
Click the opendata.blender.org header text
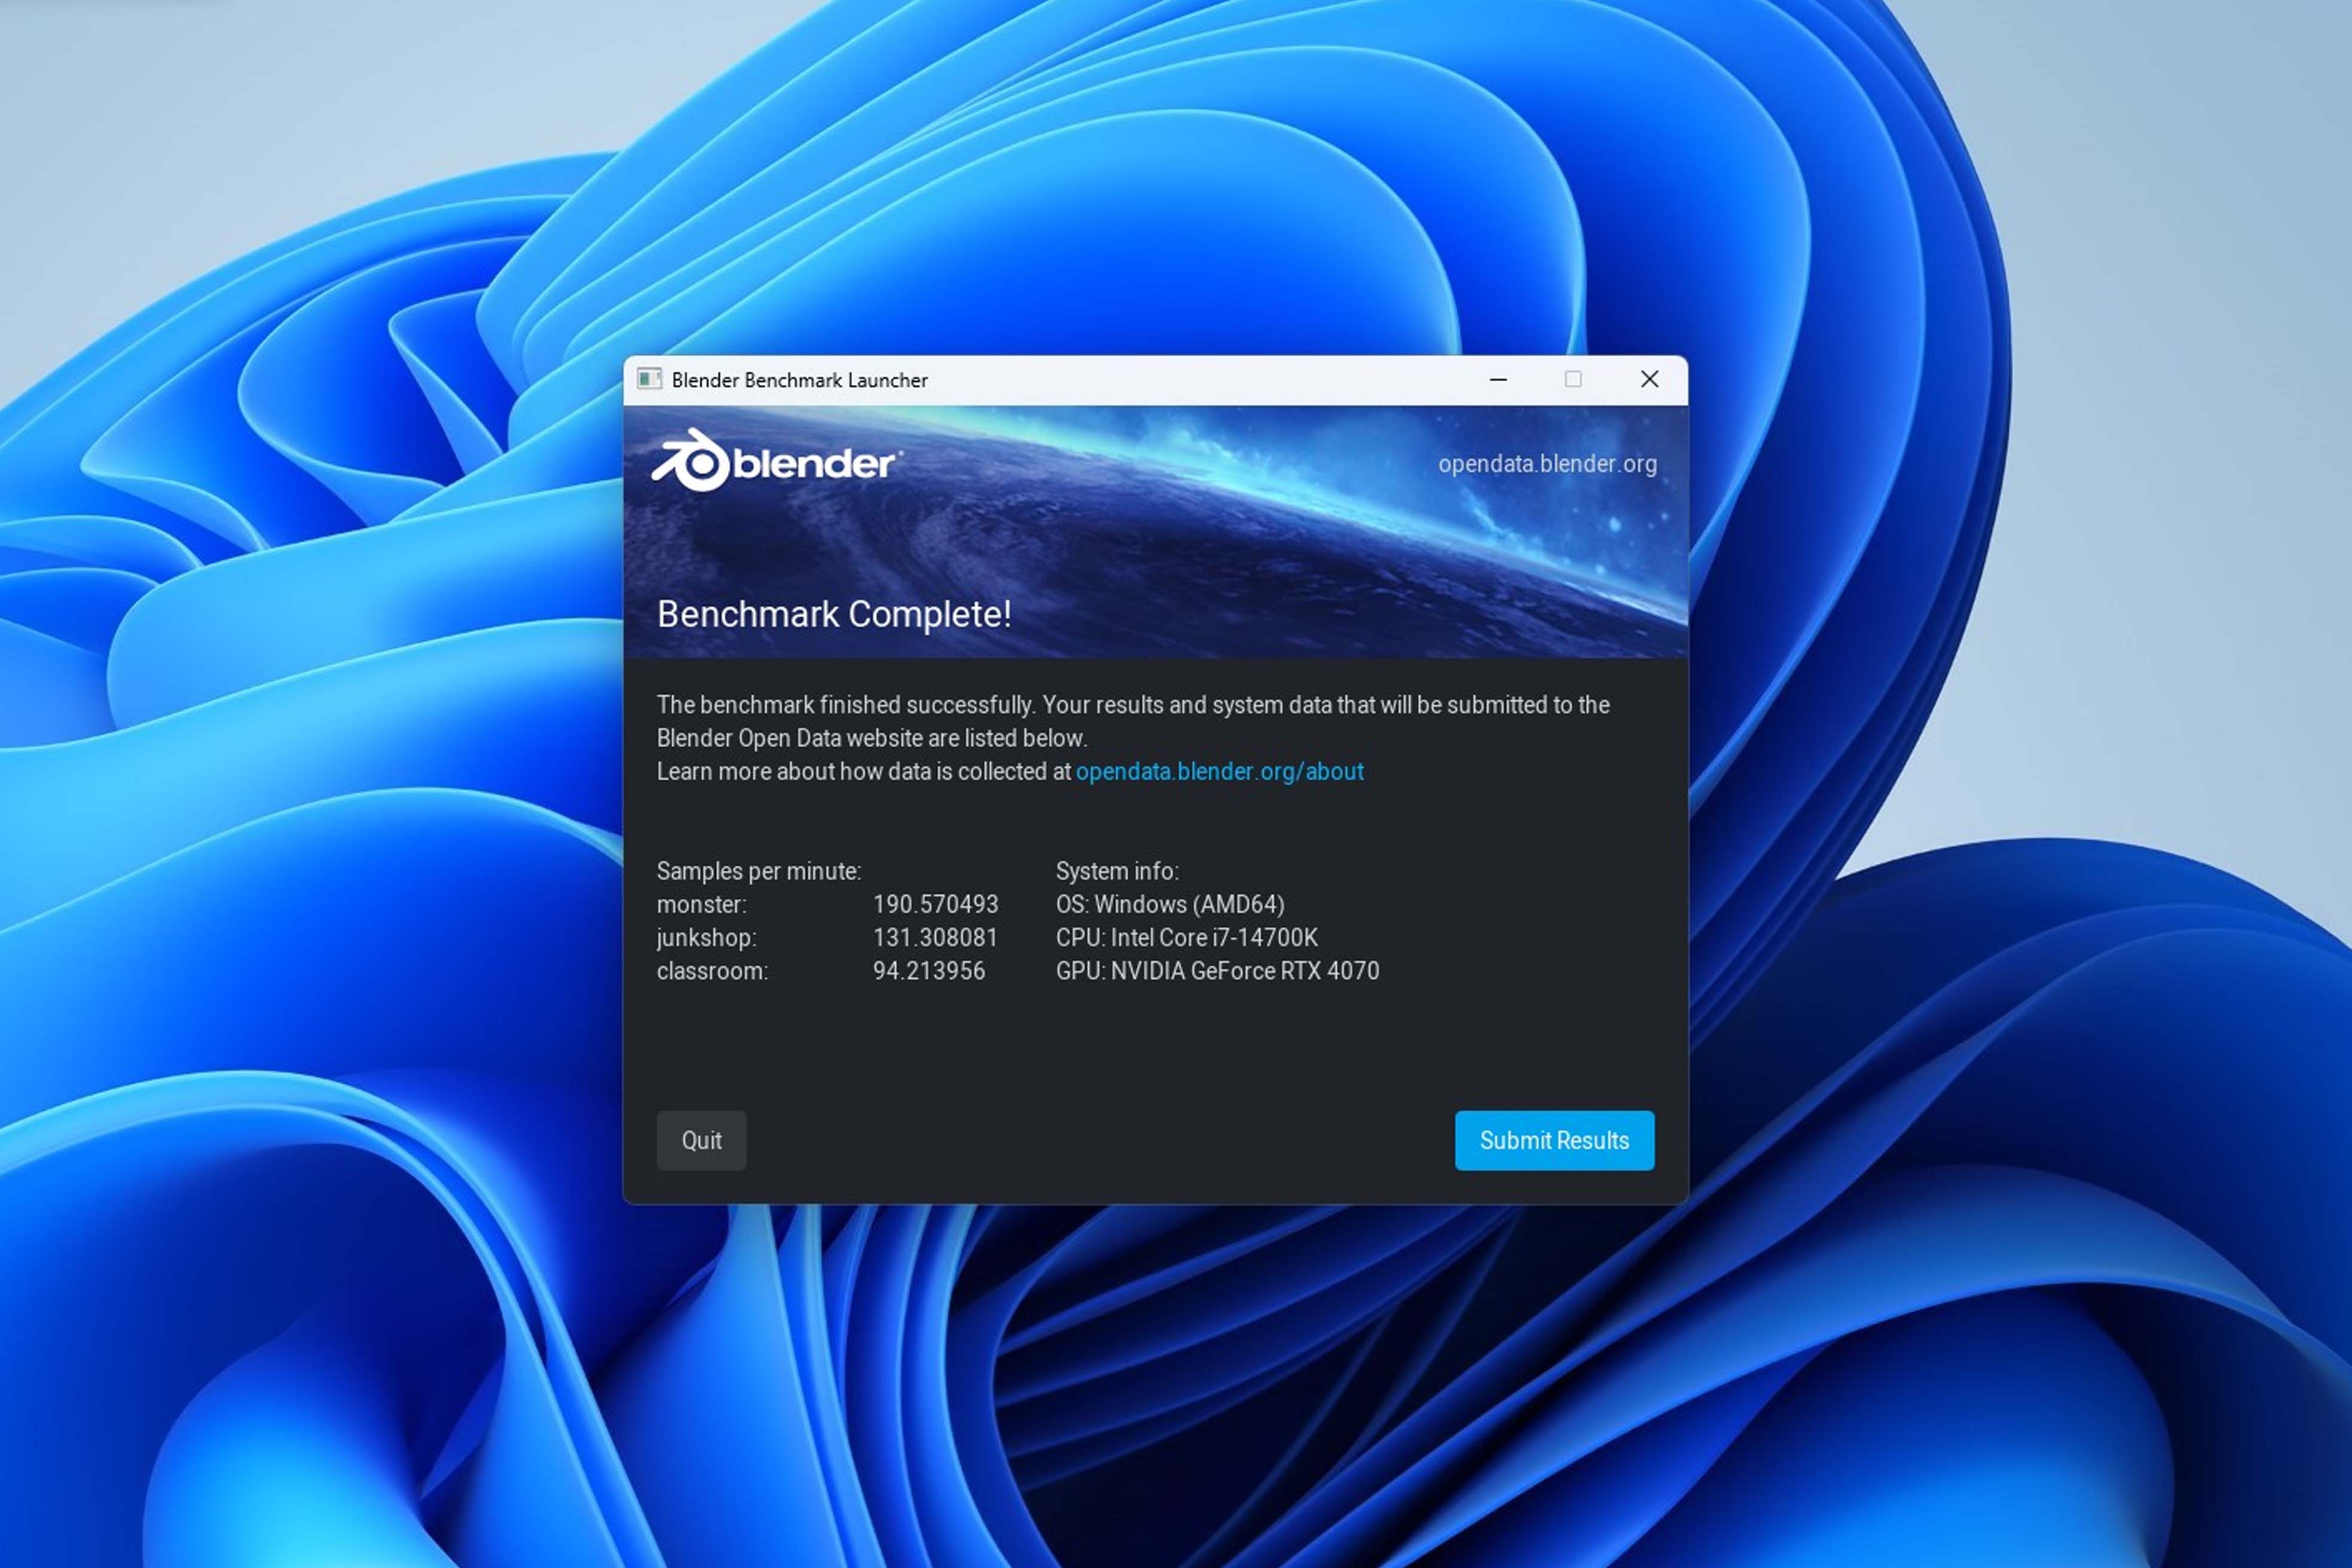(1547, 464)
